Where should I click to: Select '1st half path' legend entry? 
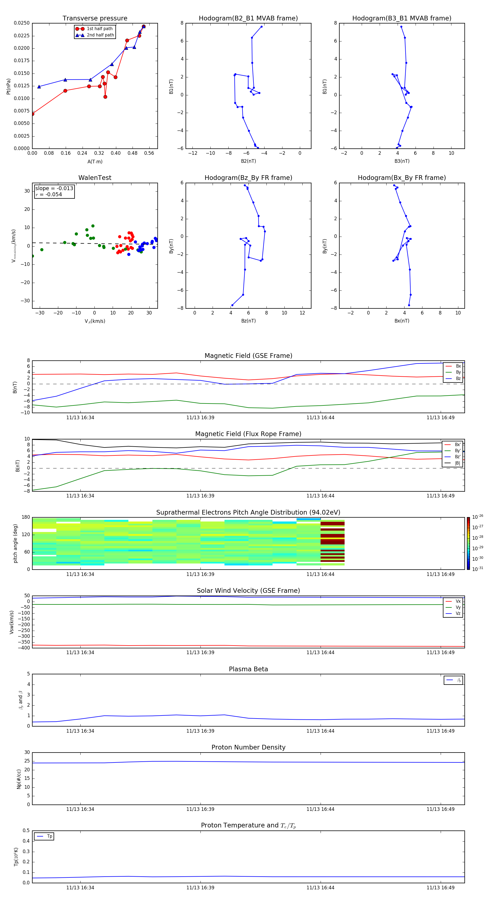coord(95,29)
